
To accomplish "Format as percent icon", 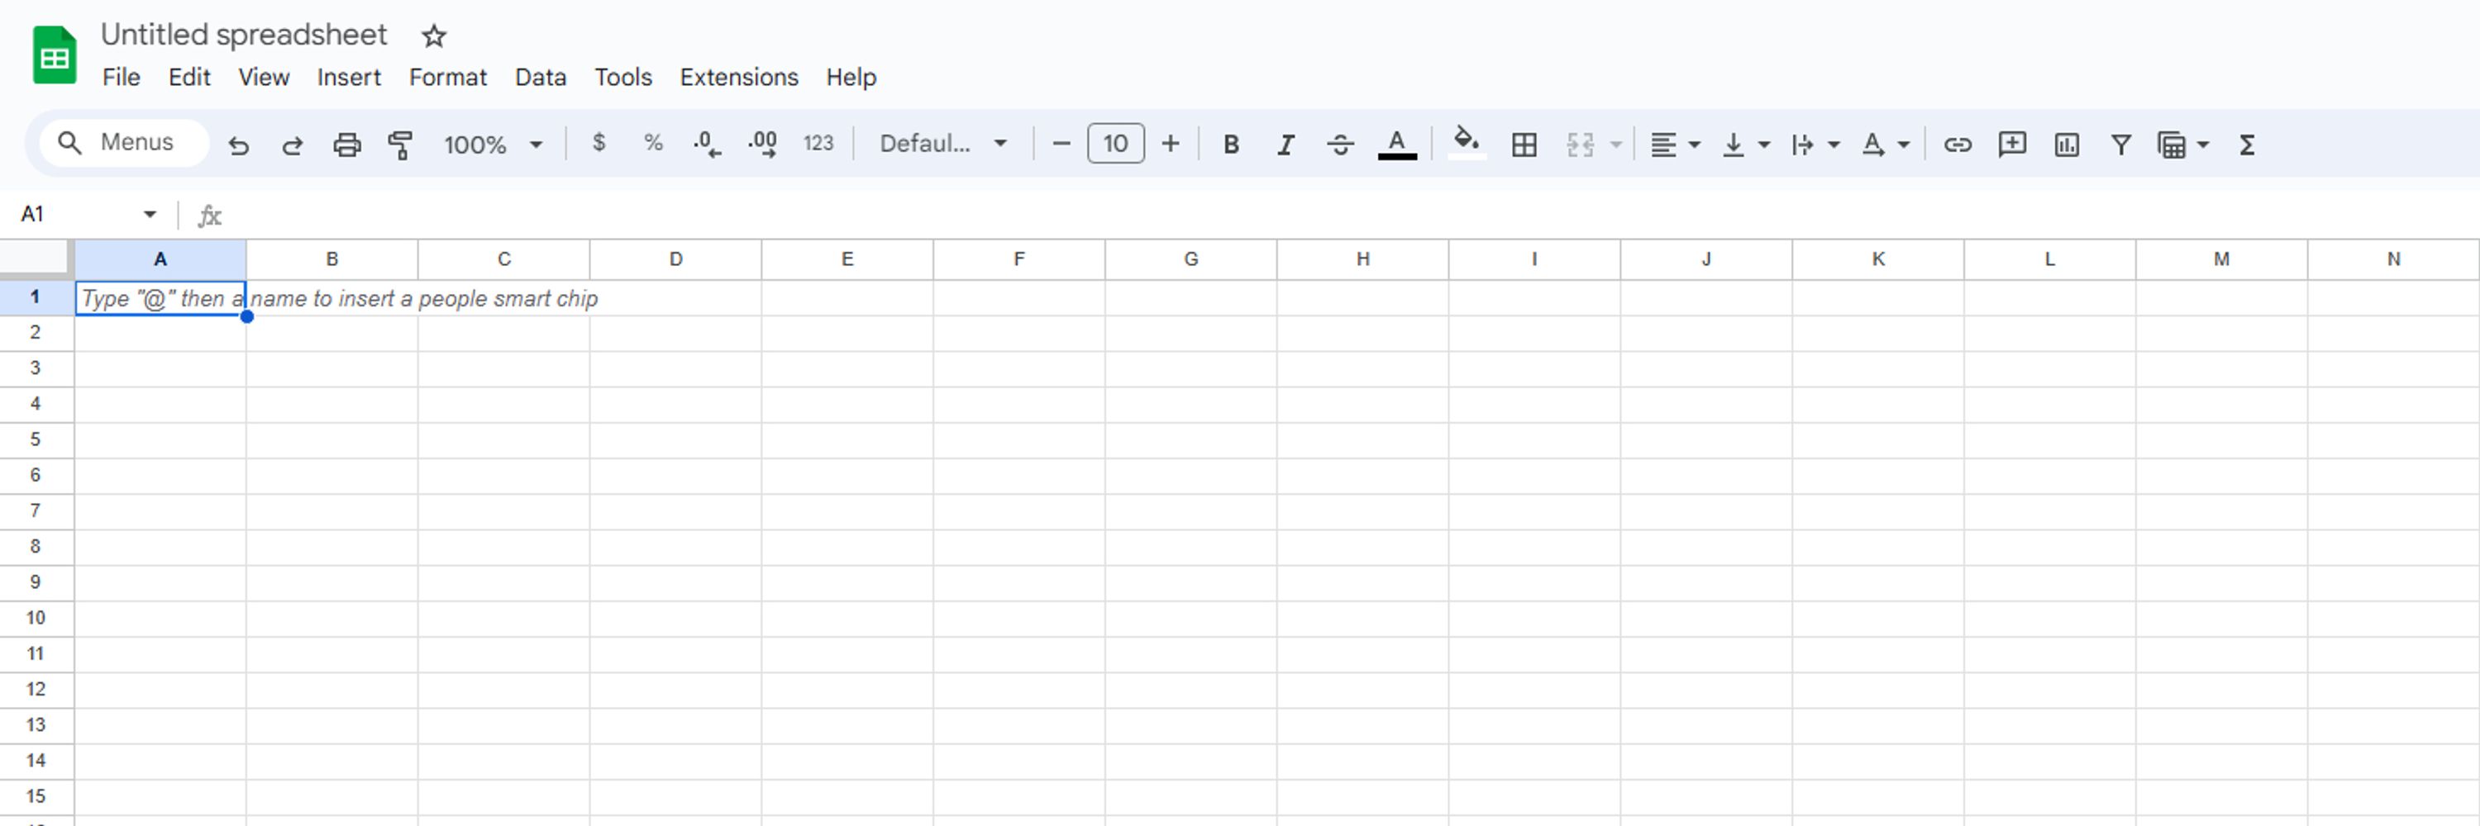I will [x=653, y=143].
